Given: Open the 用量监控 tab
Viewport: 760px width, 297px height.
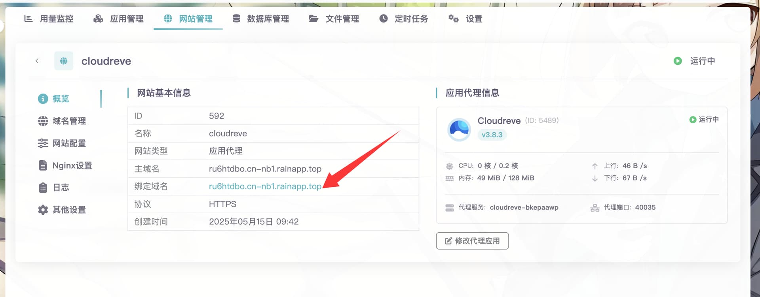Looking at the screenshot, I should 49,19.
